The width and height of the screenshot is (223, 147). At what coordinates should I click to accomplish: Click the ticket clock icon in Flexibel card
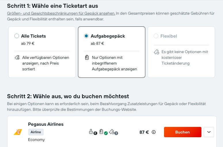(x=157, y=52)
